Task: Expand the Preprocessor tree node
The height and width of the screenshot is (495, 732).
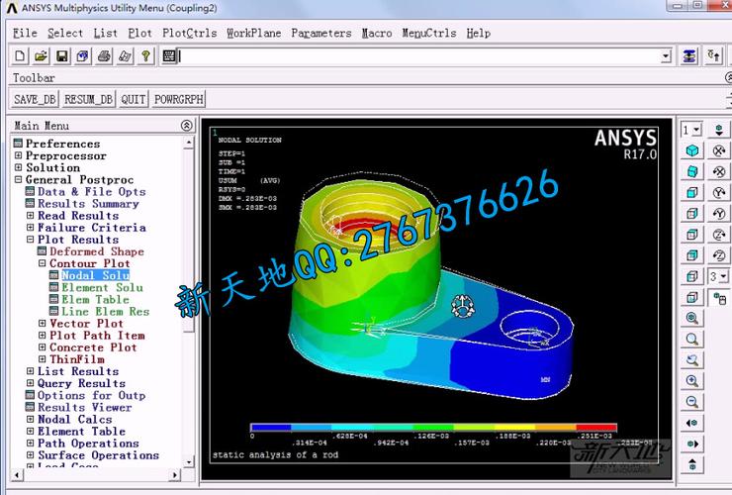Action: [18, 156]
